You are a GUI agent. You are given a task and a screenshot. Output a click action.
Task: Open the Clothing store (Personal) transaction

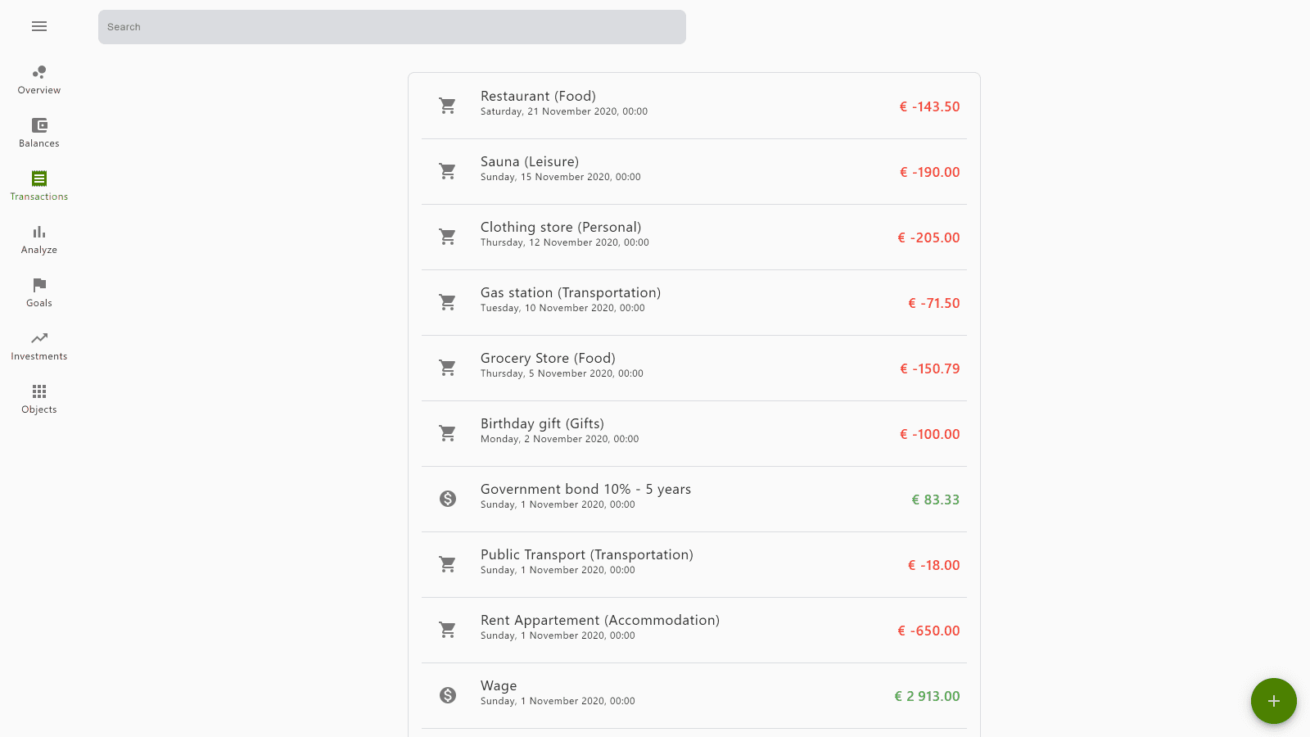pos(694,237)
